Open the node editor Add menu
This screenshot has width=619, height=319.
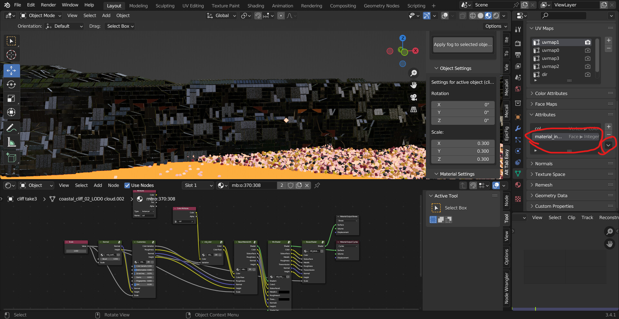pos(98,185)
